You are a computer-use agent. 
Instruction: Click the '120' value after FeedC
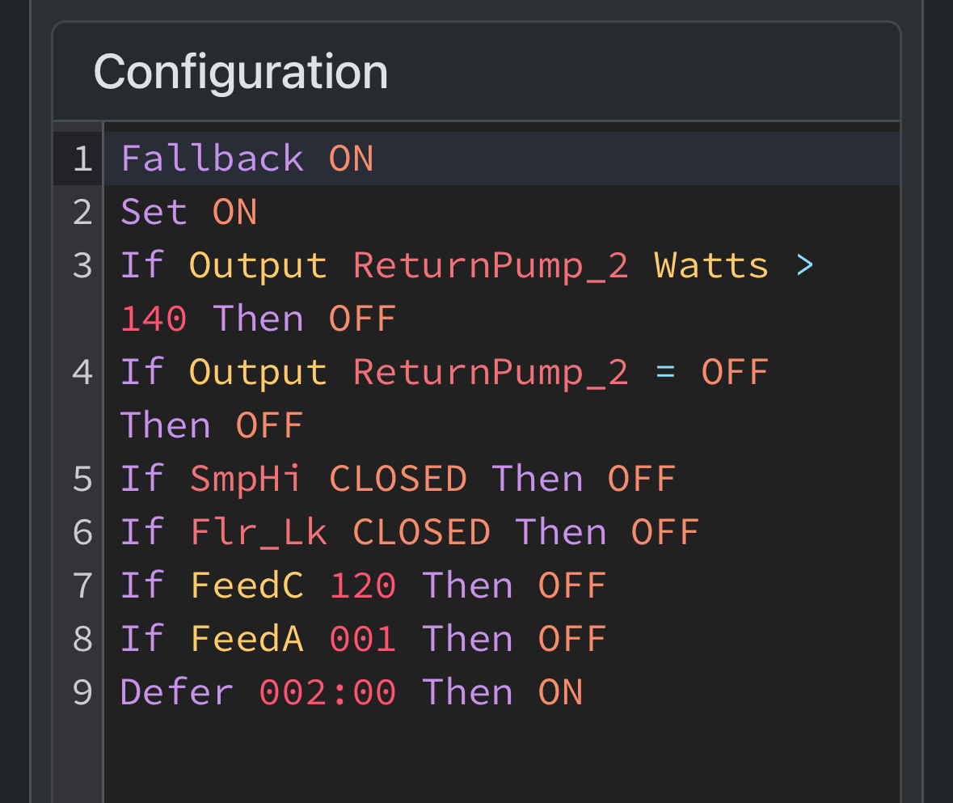tap(363, 586)
